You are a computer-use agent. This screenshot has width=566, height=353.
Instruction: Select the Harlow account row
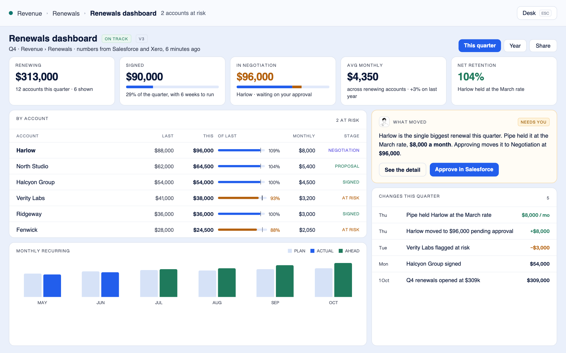tap(188, 150)
